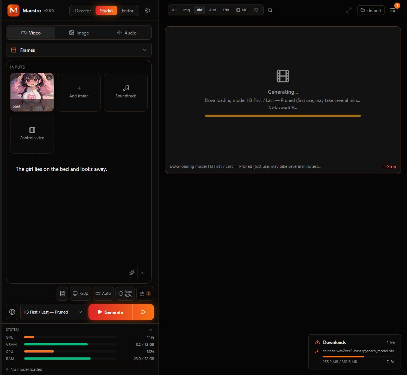Select the Video tab
Screen dimensions: 407x375
pos(31,33)
